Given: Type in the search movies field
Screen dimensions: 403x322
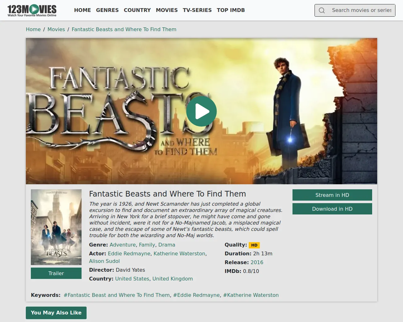Looking at the screenshot, I should [361, 10].
